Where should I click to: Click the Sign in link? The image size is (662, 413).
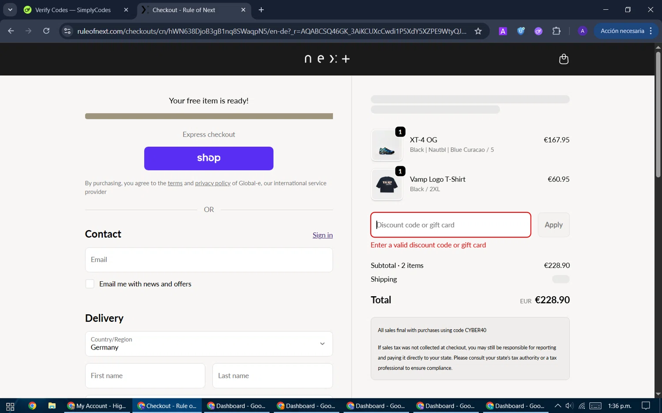[x=323, y=235]
